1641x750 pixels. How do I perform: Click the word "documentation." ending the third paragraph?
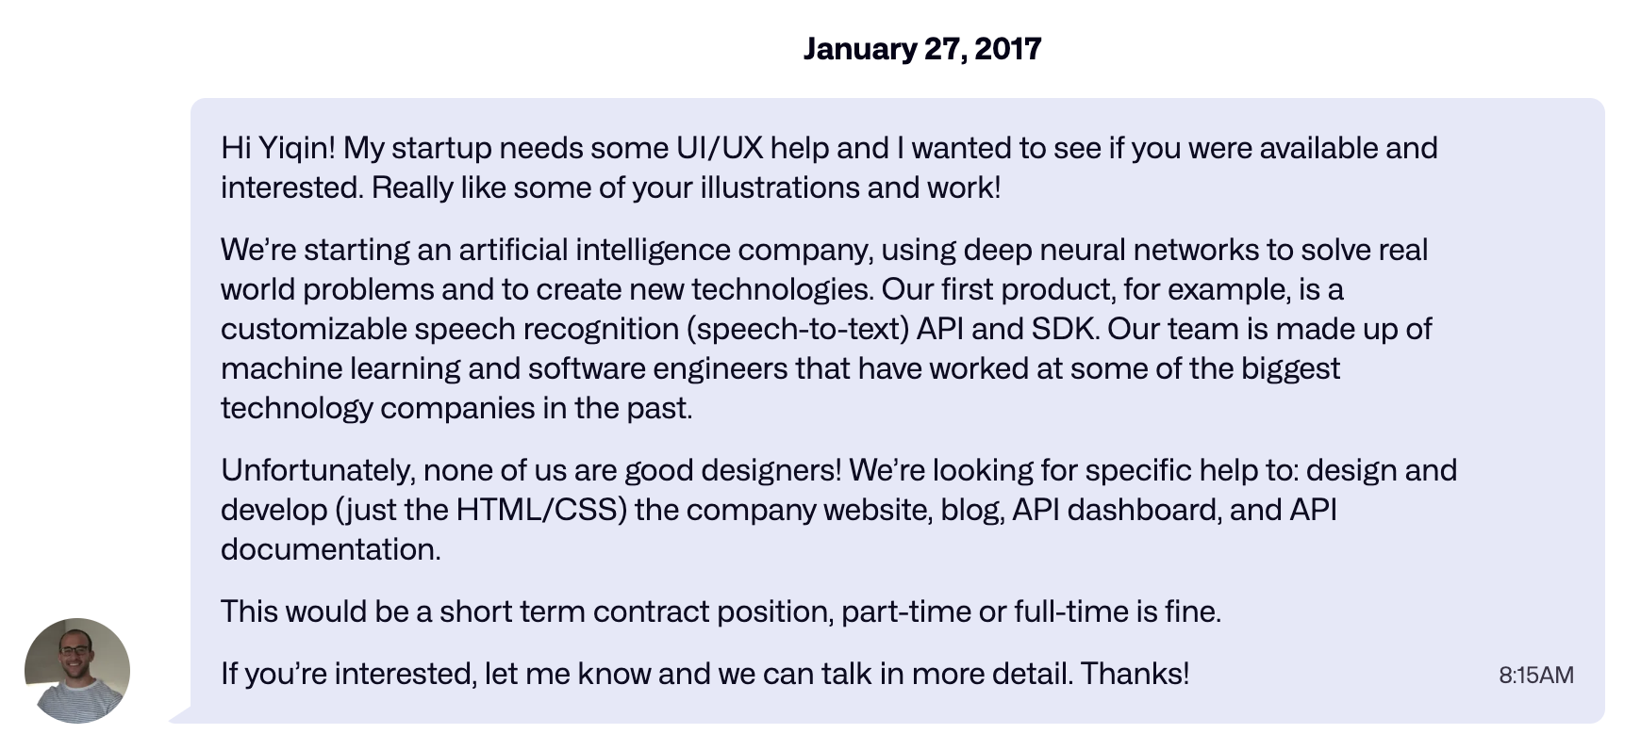(330, 549)
